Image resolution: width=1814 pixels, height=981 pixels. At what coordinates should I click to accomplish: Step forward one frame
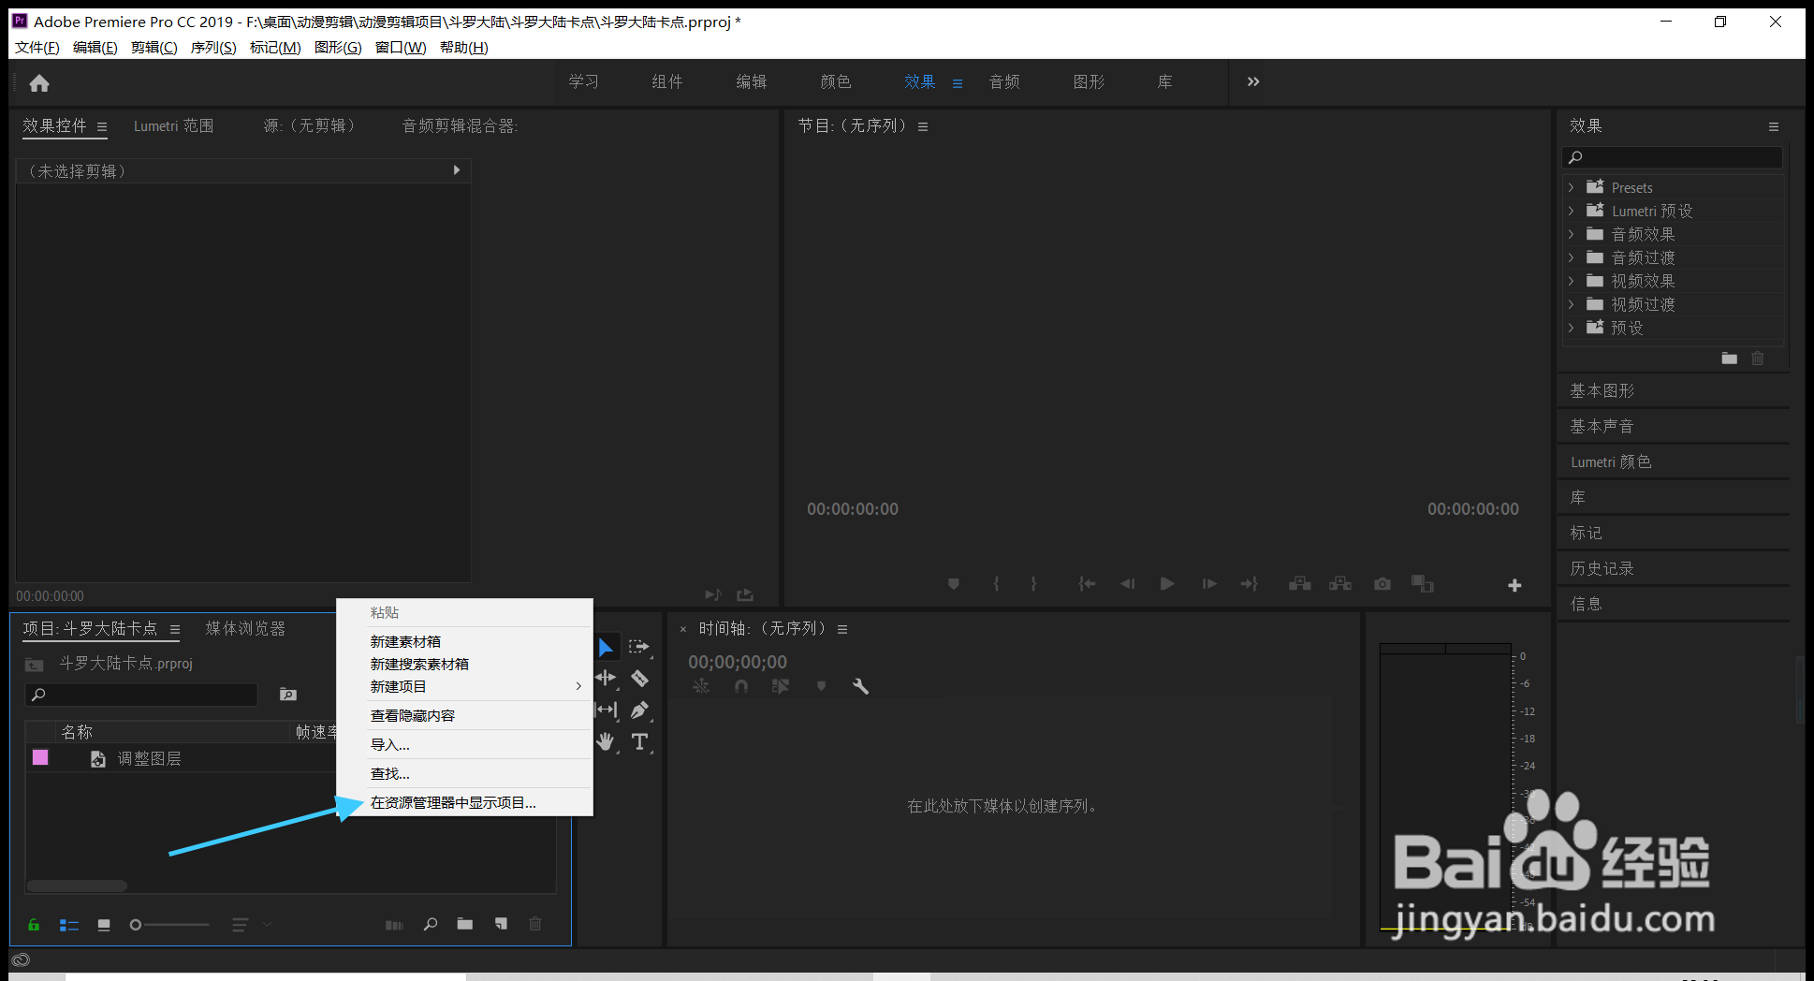(1209, 584)
